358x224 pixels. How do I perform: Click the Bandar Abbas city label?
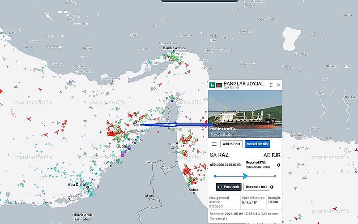pyautogui.click(x=174, y=48)
